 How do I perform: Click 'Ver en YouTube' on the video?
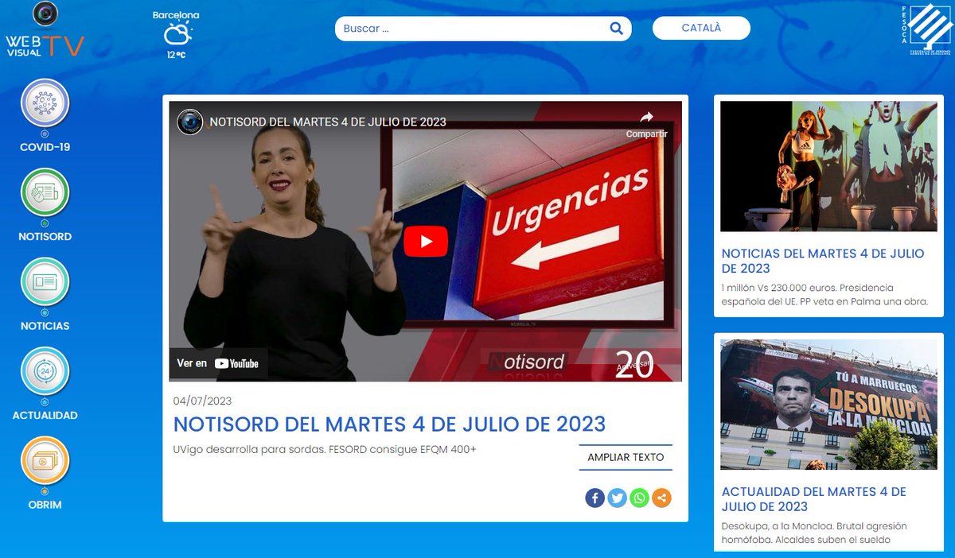218,363
